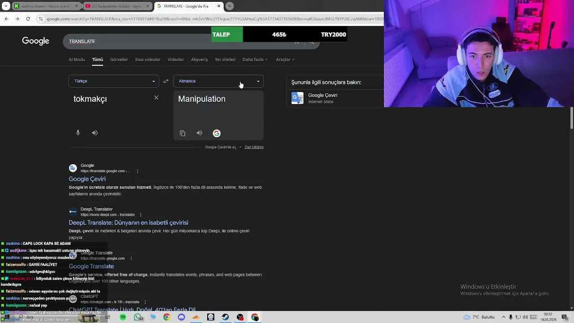574x323 pixels.
Task: Open the orange cloud app in taskbar
Action: click(196, 317)
